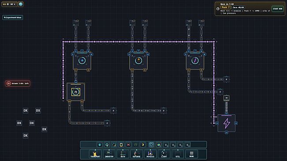Viewport: 287px width, 161px height.
Task: Click the yellow rotate arrow icon
Action: (143, 145)
